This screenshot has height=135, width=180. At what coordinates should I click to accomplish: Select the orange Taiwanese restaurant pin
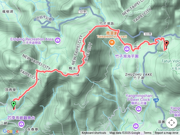point(112,43)
